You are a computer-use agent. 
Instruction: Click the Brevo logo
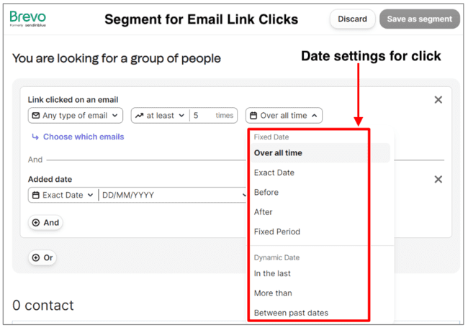[27, 19]
